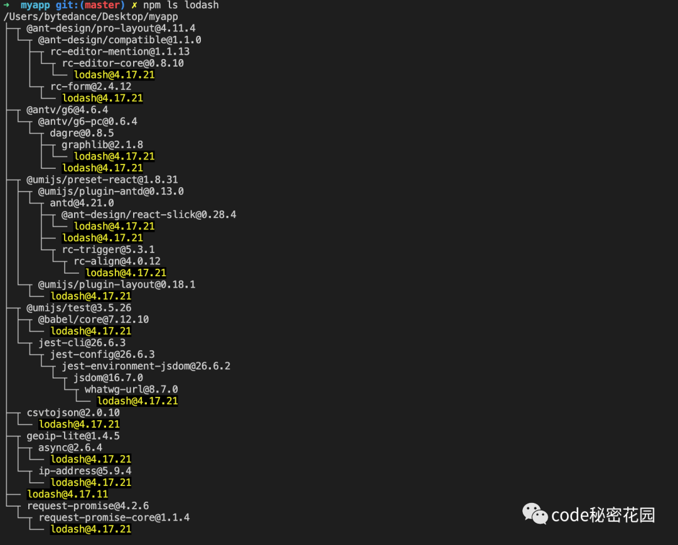The height and width of the screenshot is (545, 678).
Task: Click @ant-design/pro-layout@4.11.4 row
Action: click(x=110, y=28)
